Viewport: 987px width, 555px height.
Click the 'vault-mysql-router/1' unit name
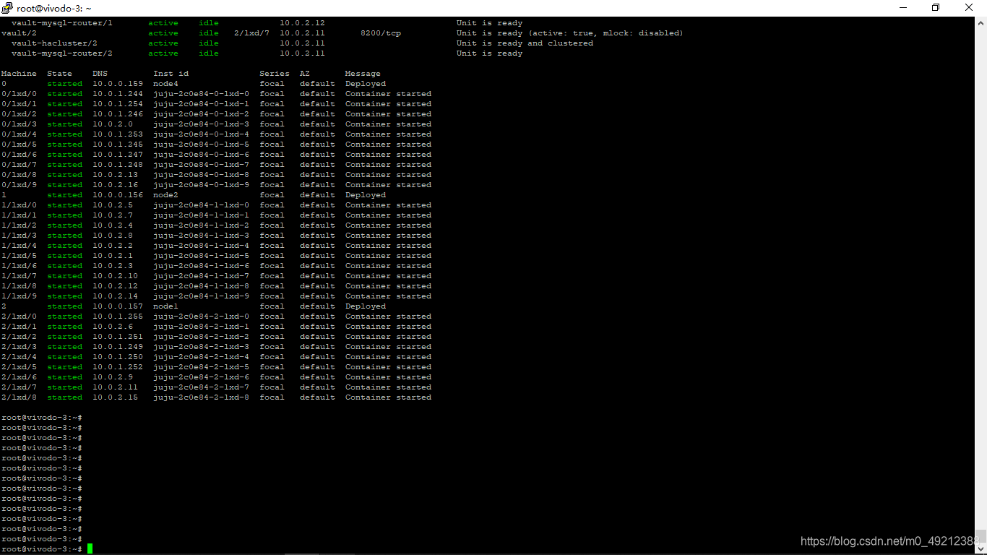click(x=62, y=23)
